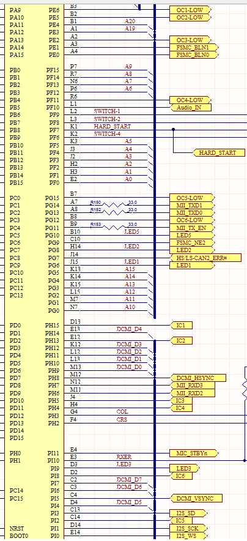Select the PC13 pin label
Image resolution: width=247 pixels, height=541 pixels.
[x=17, y=296]
